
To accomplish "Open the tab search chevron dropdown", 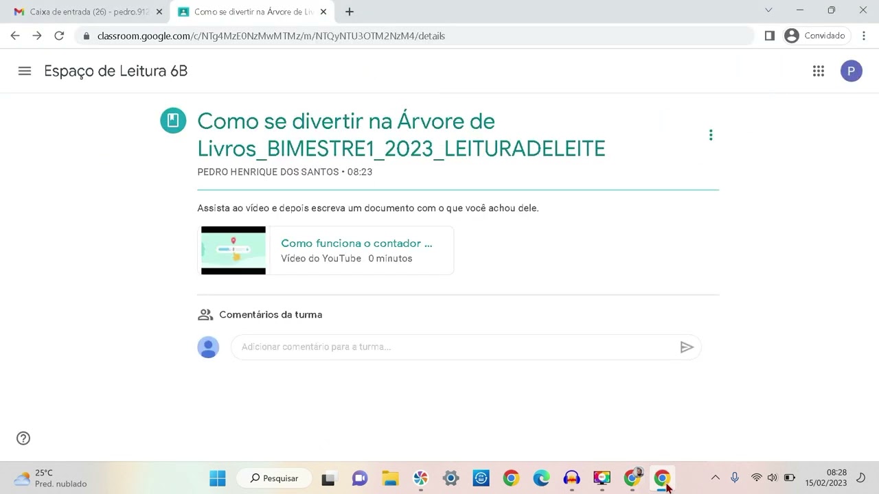I will (768, 10).
